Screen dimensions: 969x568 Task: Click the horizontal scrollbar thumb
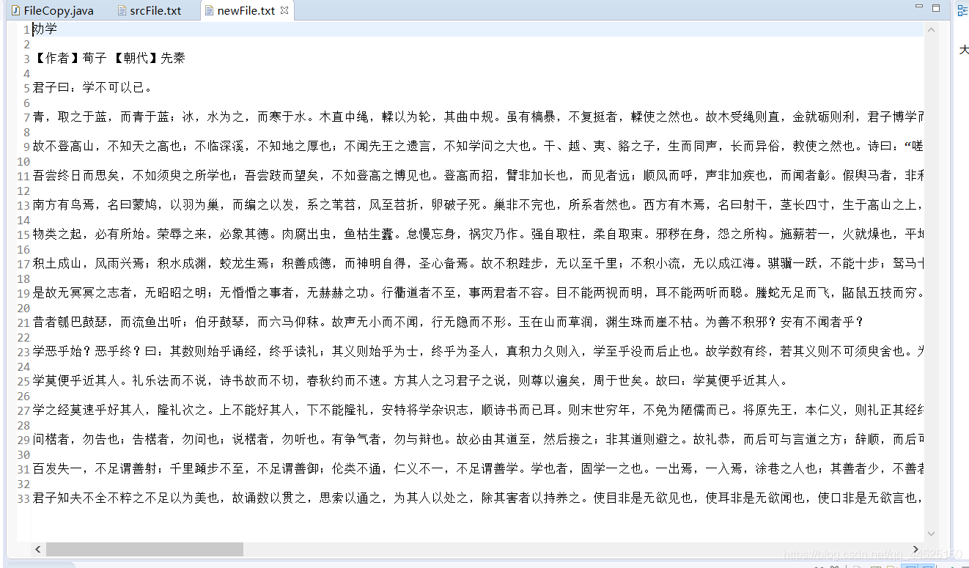coord(144,549)
